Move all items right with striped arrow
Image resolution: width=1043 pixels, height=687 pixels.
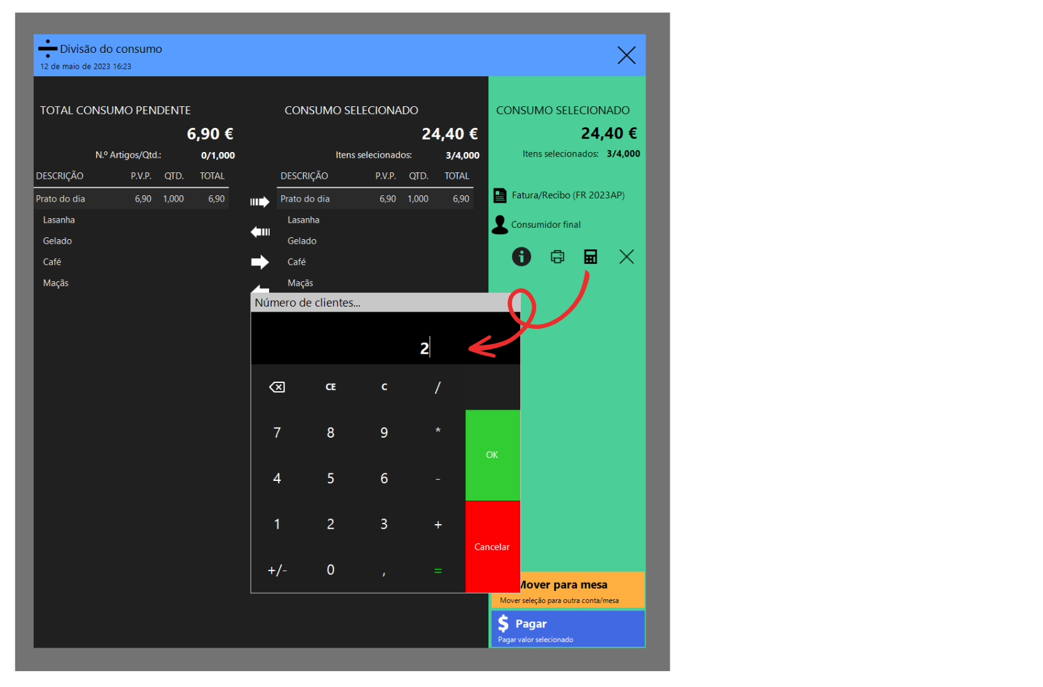(x=259, y=202)
